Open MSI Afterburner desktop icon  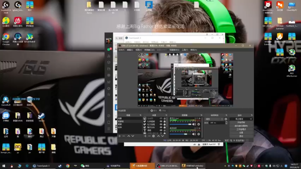(292, 71)
